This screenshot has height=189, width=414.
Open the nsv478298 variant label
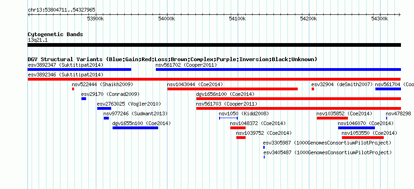398,113
